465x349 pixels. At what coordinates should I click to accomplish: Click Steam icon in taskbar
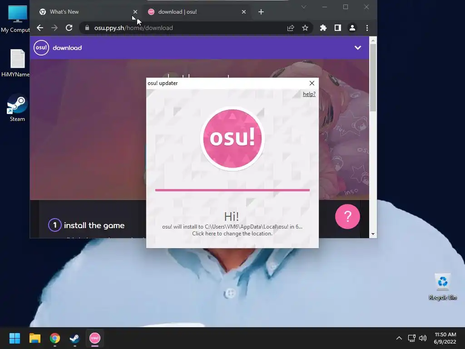75,338
